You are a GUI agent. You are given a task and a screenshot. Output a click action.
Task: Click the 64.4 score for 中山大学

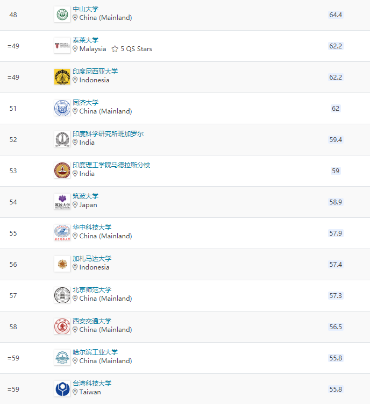pyautogui.click(x=336, y=15)
